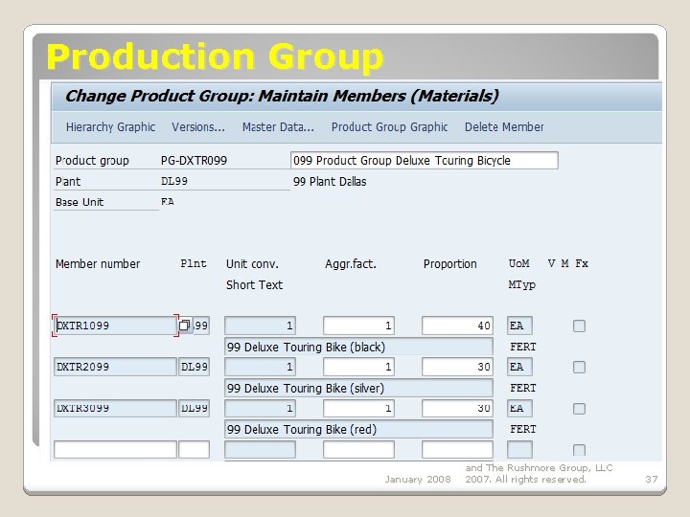
Task: Show the Product Group Graphic
Action: 389,127
